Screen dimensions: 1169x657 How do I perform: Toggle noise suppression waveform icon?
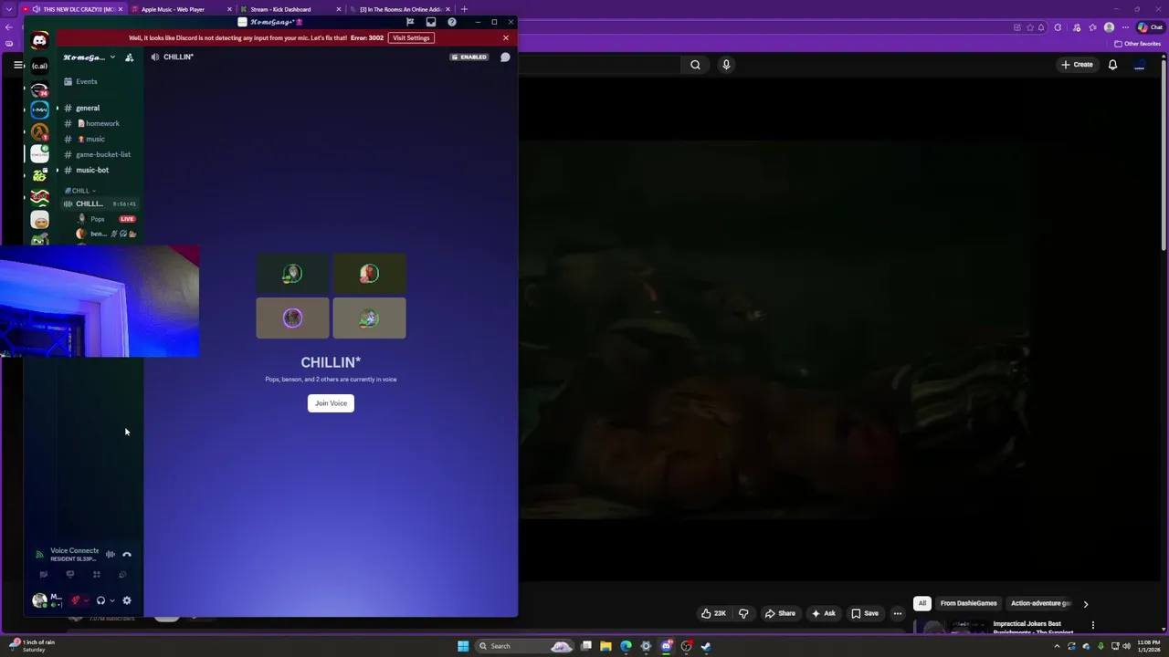(x=110, y=554)
